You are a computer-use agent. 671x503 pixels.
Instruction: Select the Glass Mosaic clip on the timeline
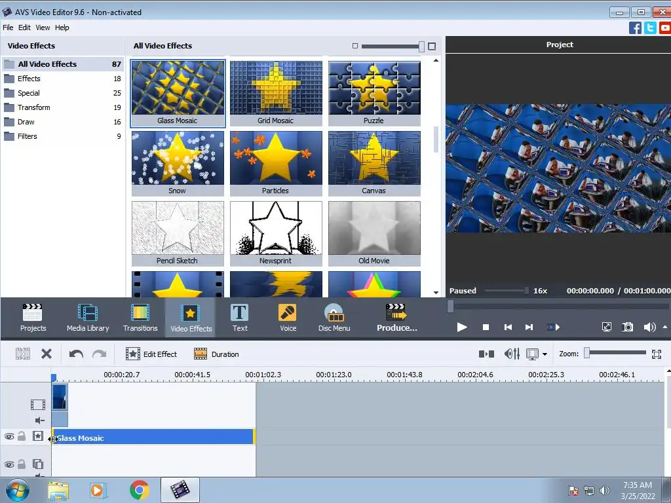pos(153,437)
